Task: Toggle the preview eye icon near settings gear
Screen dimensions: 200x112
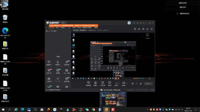Action: 137,84
